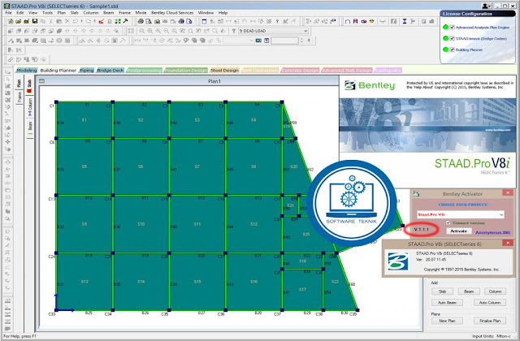
Task: Click the magenta frame icon
Action: pyautogui.click(x=356, y=21)
